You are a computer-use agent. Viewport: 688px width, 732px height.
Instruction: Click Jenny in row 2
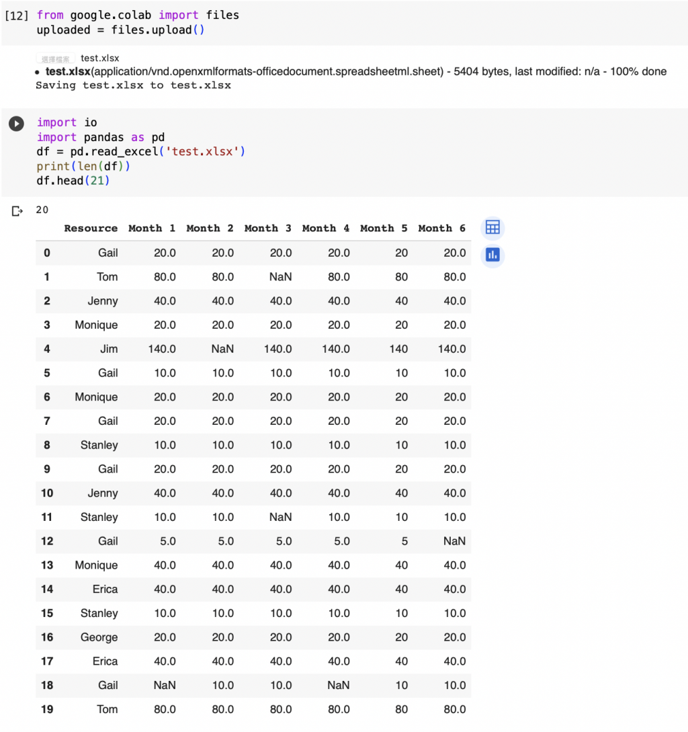pos(103,301)
